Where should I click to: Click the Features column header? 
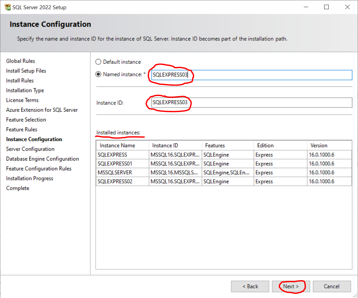point(228,145)
